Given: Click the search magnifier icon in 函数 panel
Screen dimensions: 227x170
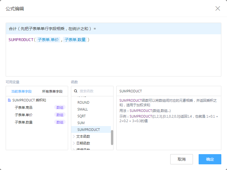Looking at the screenshot, I should point(76,91).
